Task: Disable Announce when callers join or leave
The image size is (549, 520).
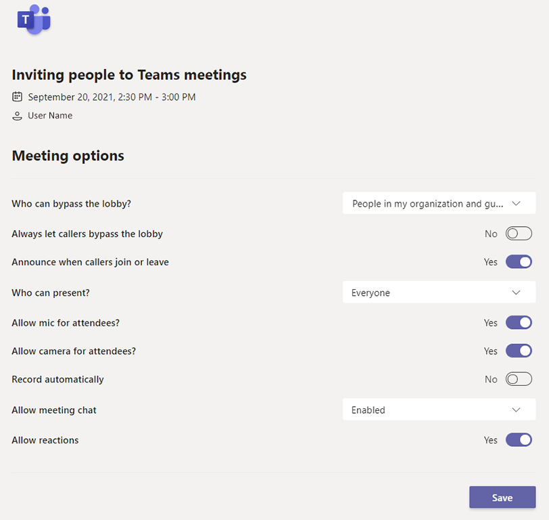Action: click(519, 262)
